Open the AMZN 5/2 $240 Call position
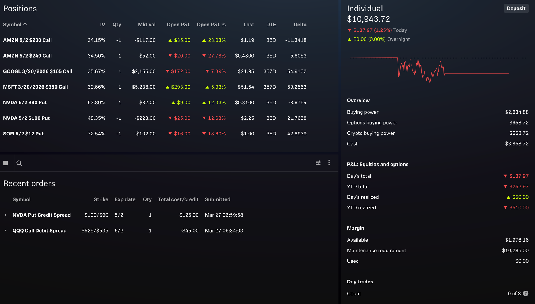This screenshot has width=535, height=304. tap(27, 56)
